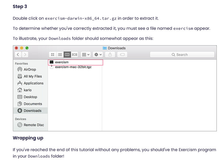The image size is (224, 166).
Task: Close the Finder window with red button
Action: coord(16,48)
